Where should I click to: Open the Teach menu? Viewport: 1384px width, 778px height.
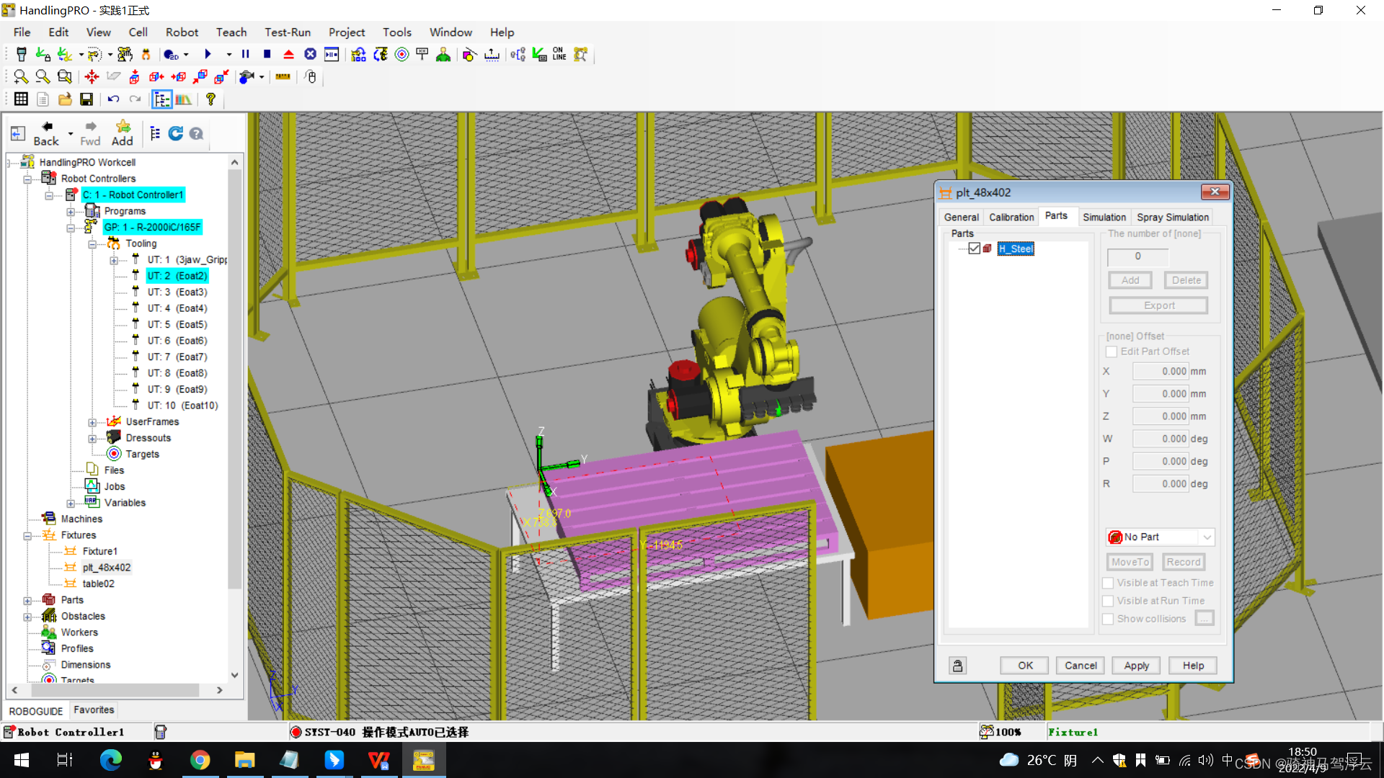(231, 32)
